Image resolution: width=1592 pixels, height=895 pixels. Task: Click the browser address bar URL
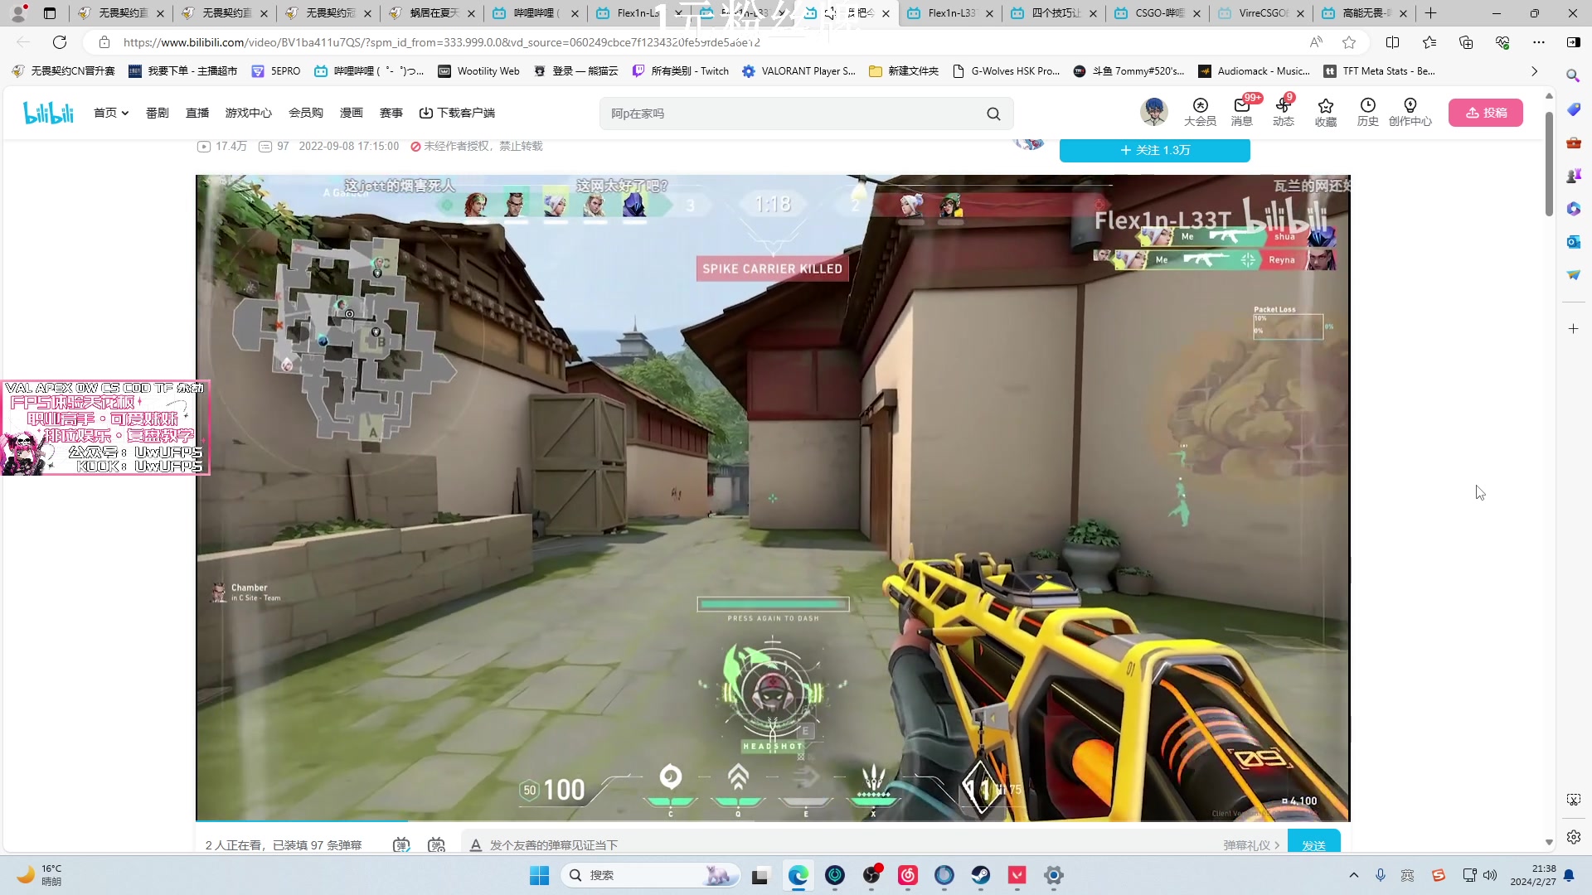click(x=442, y=42)
